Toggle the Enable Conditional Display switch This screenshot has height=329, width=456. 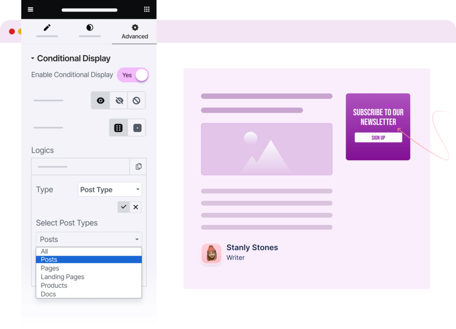[133, 75]
